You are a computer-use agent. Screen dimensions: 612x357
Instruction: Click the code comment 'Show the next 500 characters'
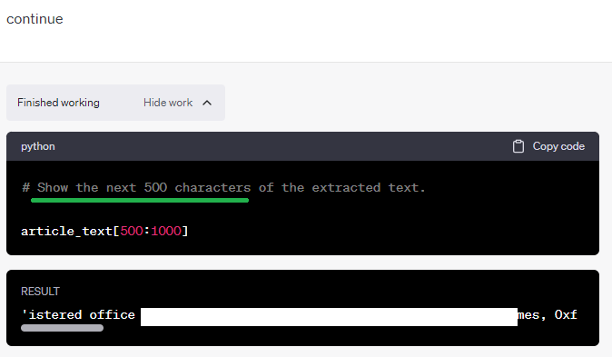tap(143, 187)
